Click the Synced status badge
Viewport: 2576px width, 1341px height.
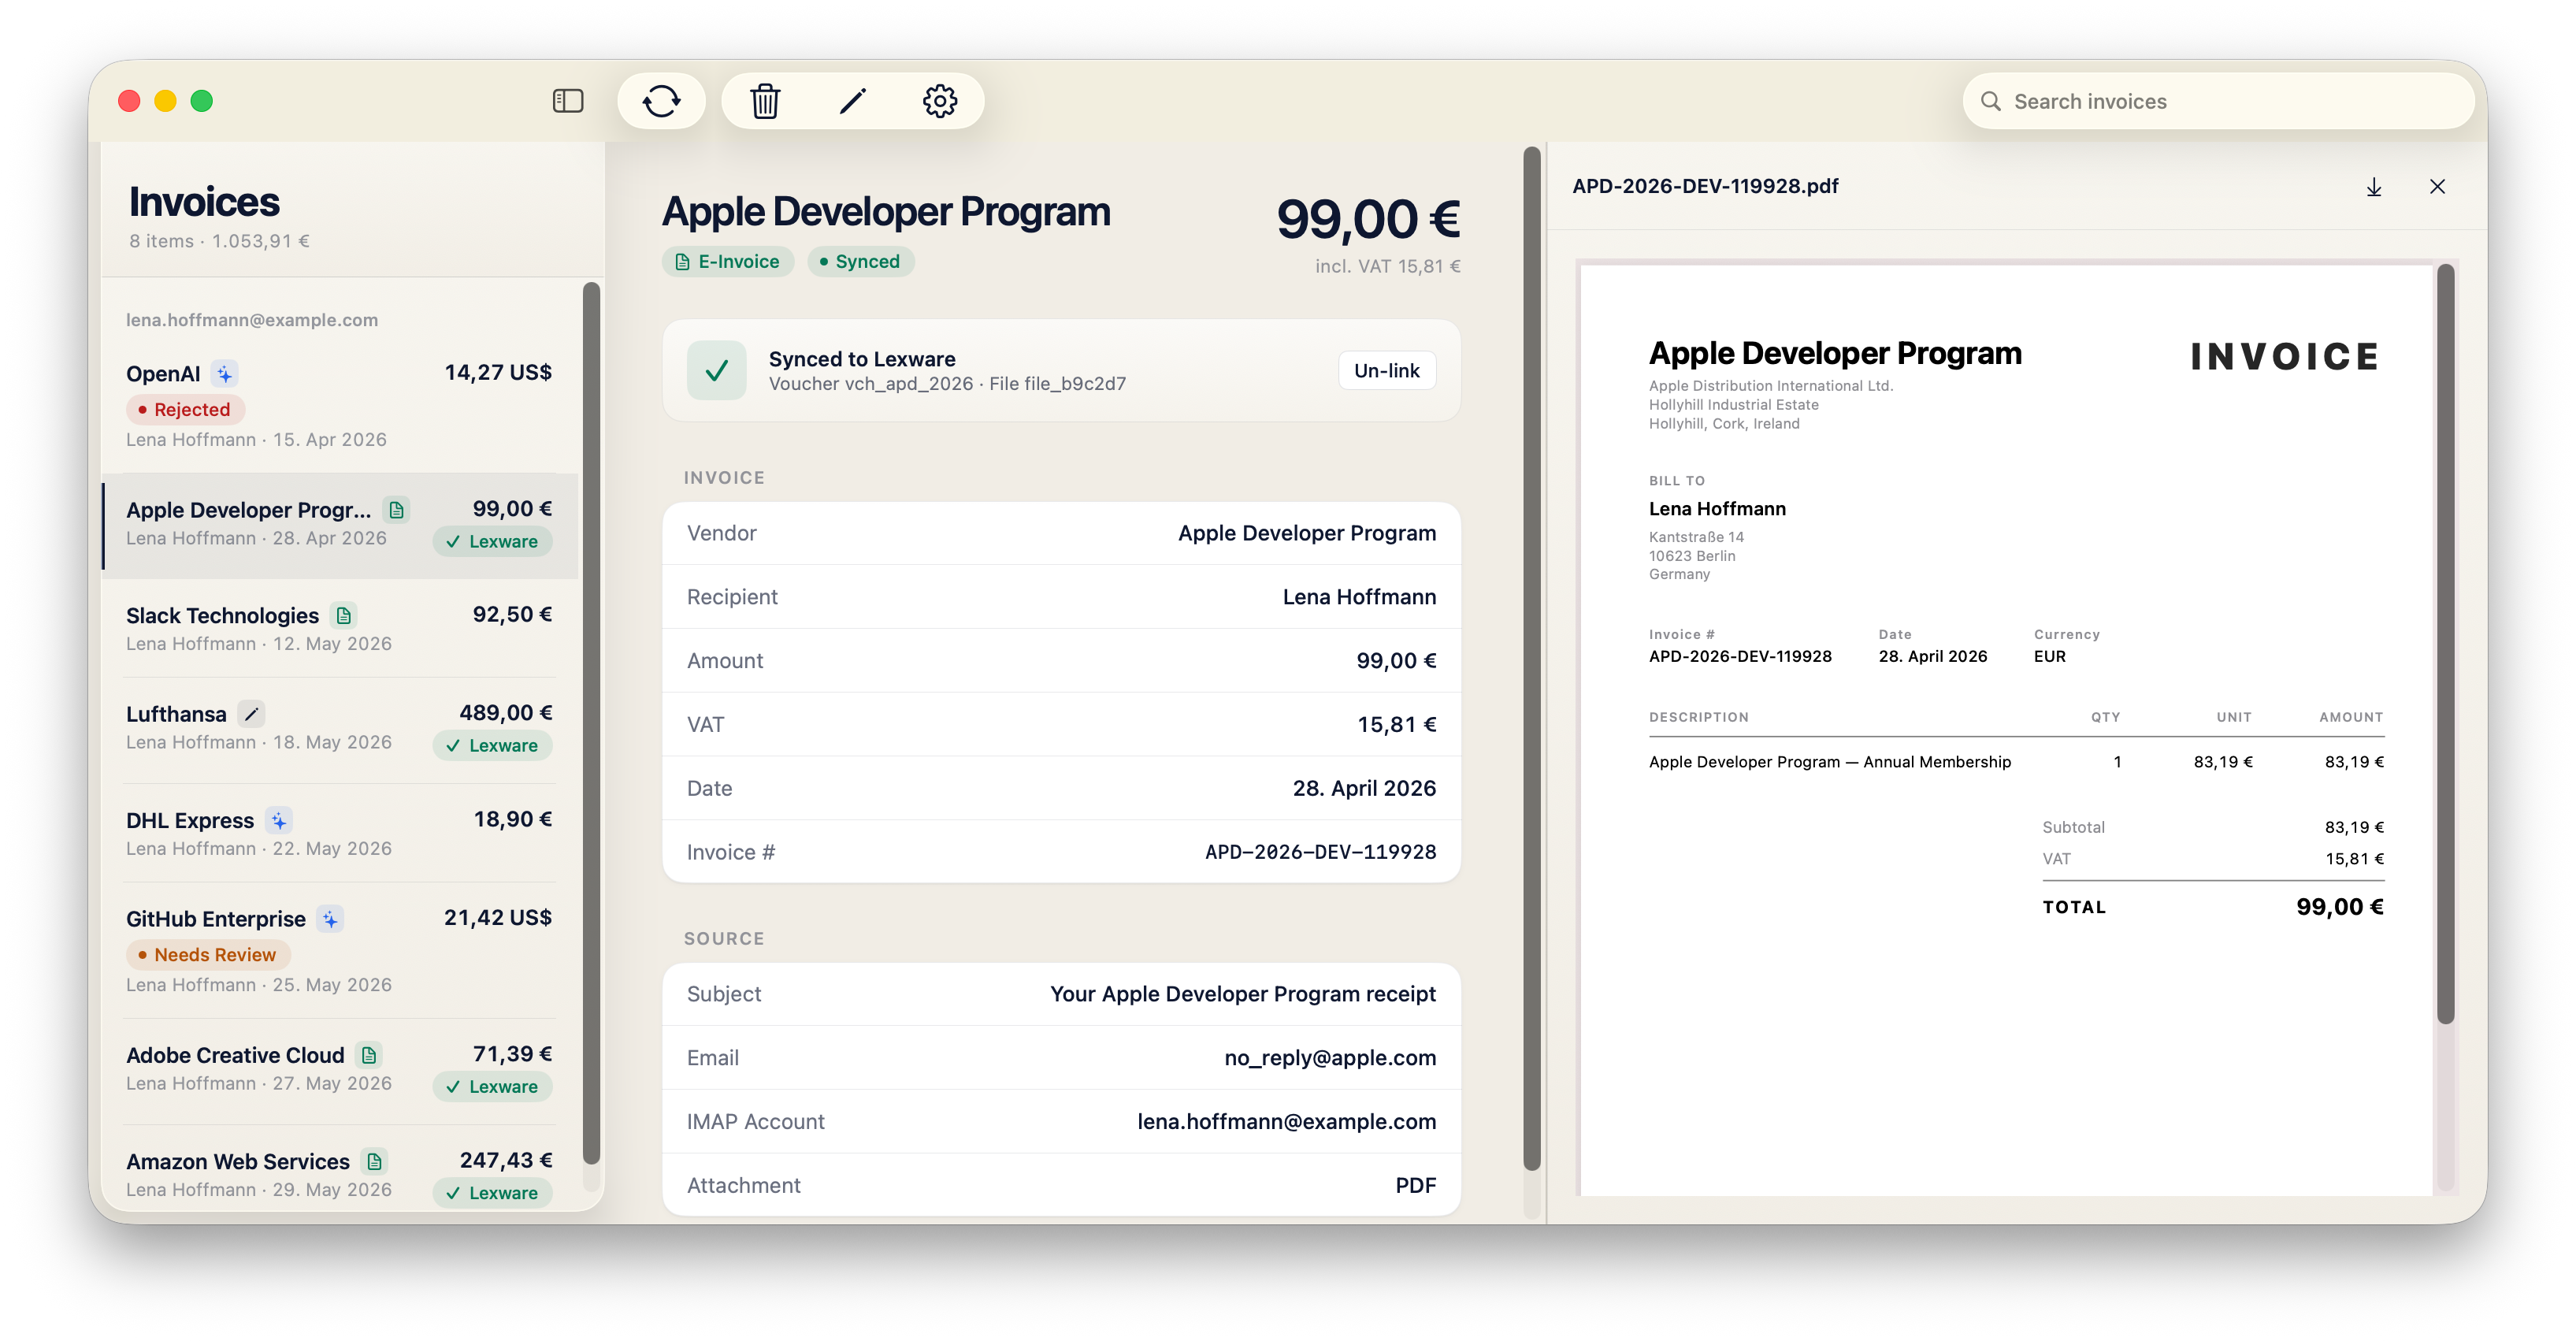click(x=860, y=262)
